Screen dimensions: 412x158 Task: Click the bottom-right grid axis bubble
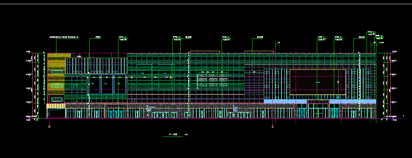[273, 127]
